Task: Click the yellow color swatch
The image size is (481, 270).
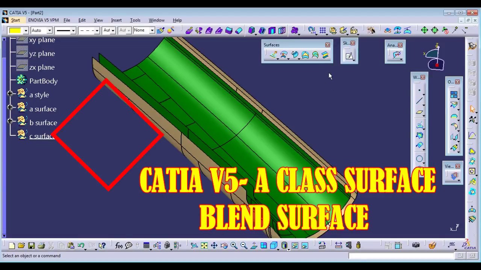Action: point(15,30)
